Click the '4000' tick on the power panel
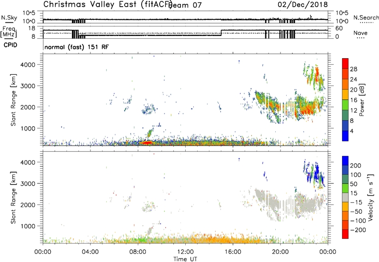The width and height of the screenshot is (379, 262). 28,65
